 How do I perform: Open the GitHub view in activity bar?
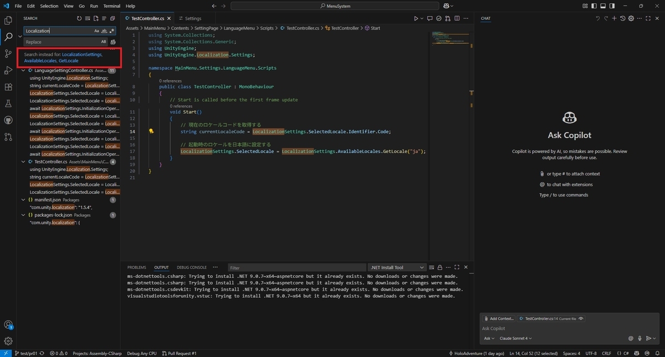click(x=8, y=120)
